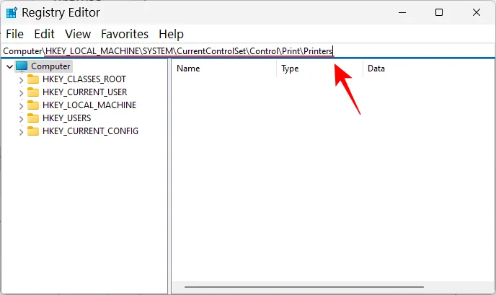Click the HKEY_USERS folder icon

tap(33, 118)
